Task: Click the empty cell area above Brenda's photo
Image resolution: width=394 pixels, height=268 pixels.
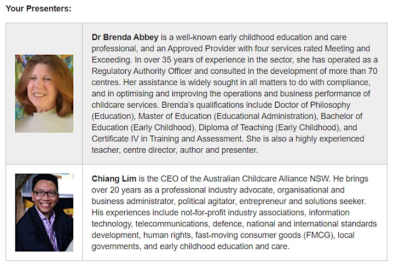Action: coord(44,39)
